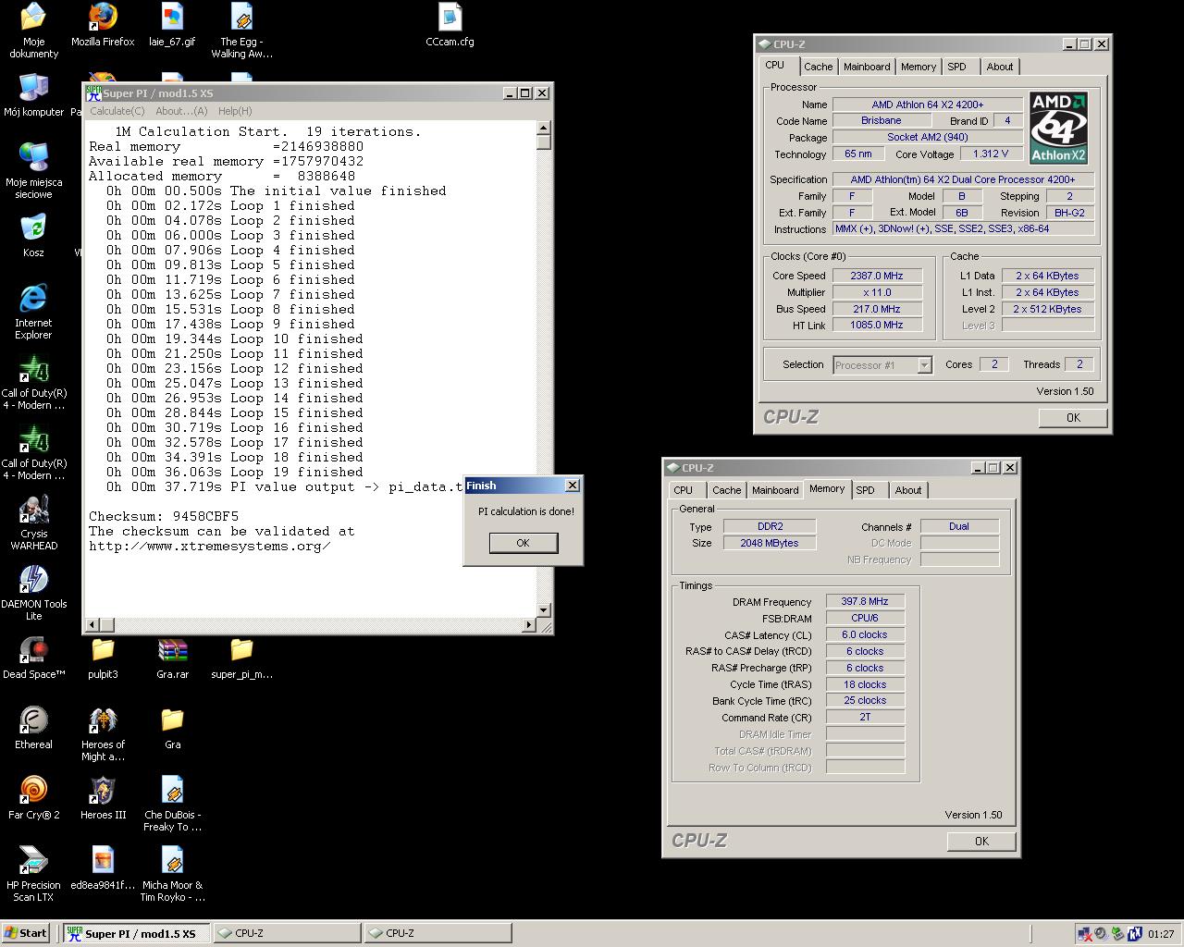Viewport: 1184px width, 947px height.
Task: Open the Mozilla Firefox desktop icon
Action: (103, 18)
